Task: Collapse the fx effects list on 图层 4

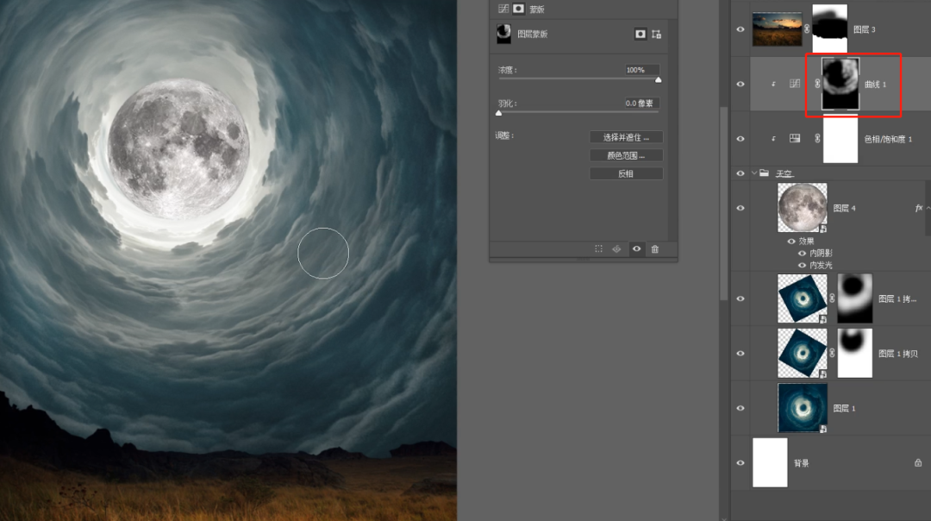Action: point(928,208)
